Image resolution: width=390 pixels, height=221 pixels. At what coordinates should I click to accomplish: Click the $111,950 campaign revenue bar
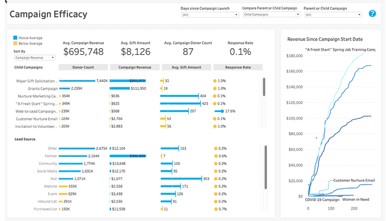119,88
